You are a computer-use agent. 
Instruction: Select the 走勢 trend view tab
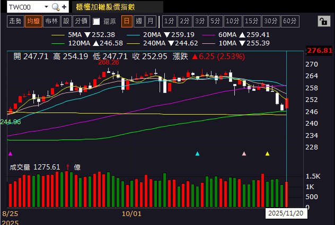(15, 21)
